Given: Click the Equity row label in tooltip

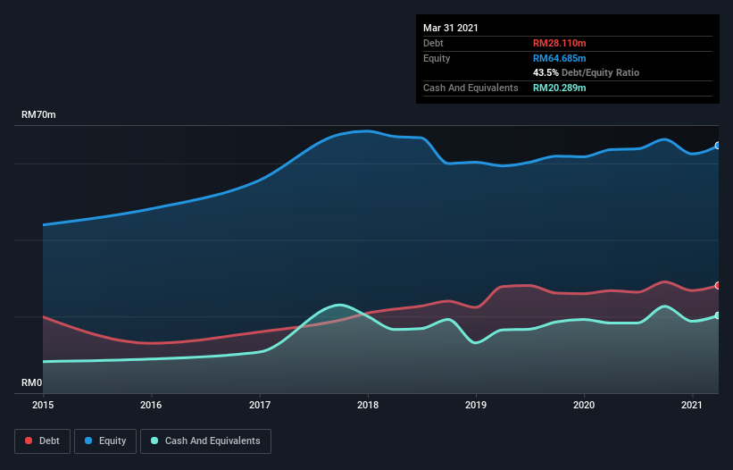Looking at the screenshot, I should (437, 58).
